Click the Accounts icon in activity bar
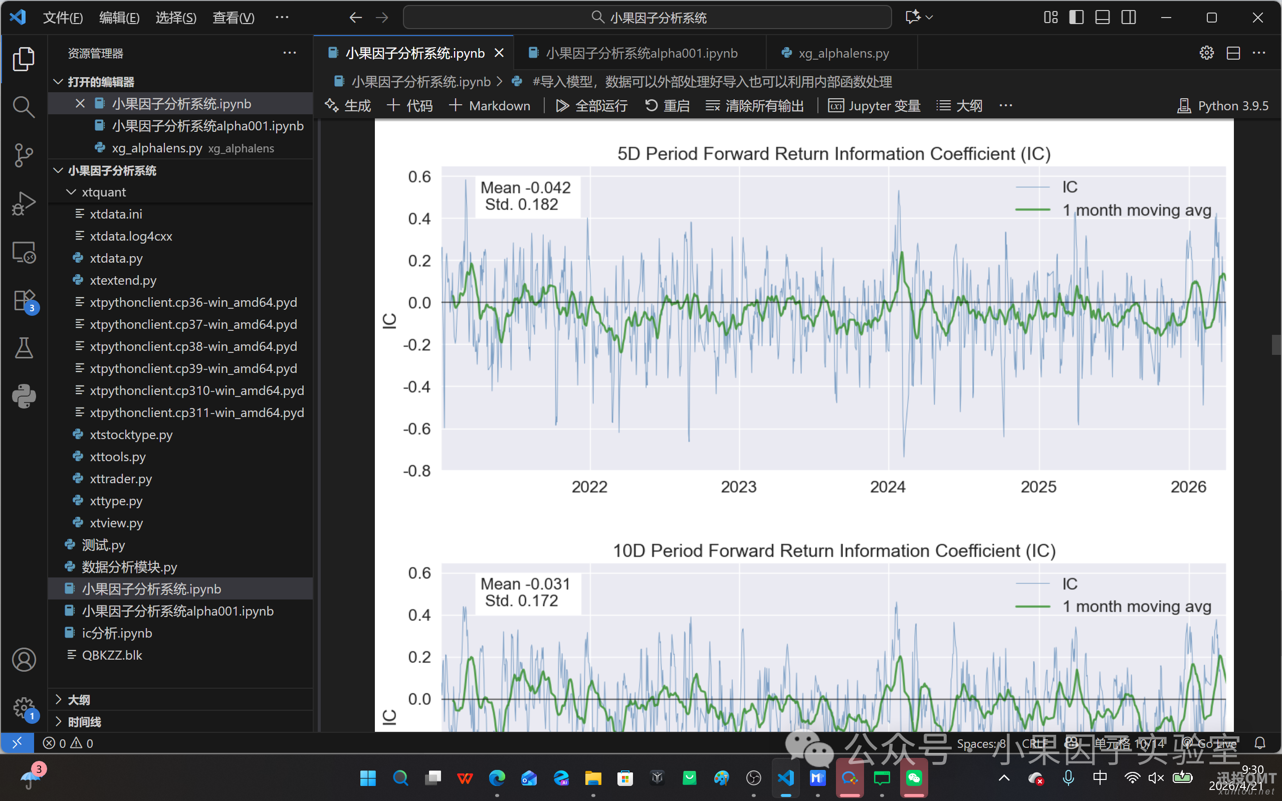The height and width of the screenshot is (801, 1282). (x=23, y=660)
